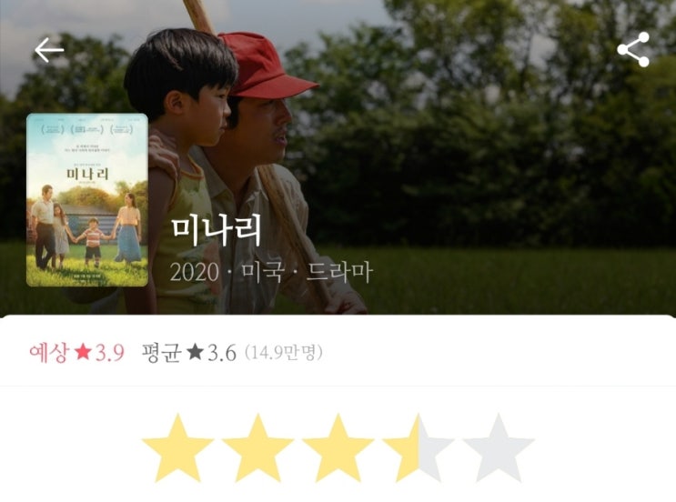Open the share icon menu

tap(633, 49)
